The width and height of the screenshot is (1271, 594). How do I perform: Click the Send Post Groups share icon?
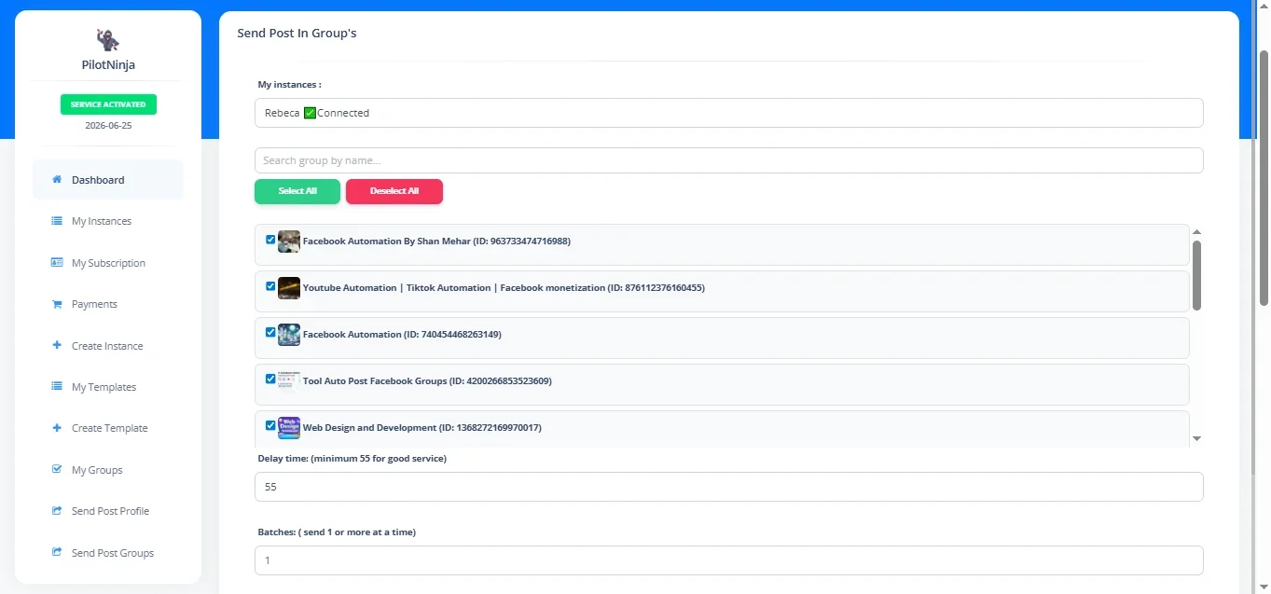[57, 552]
